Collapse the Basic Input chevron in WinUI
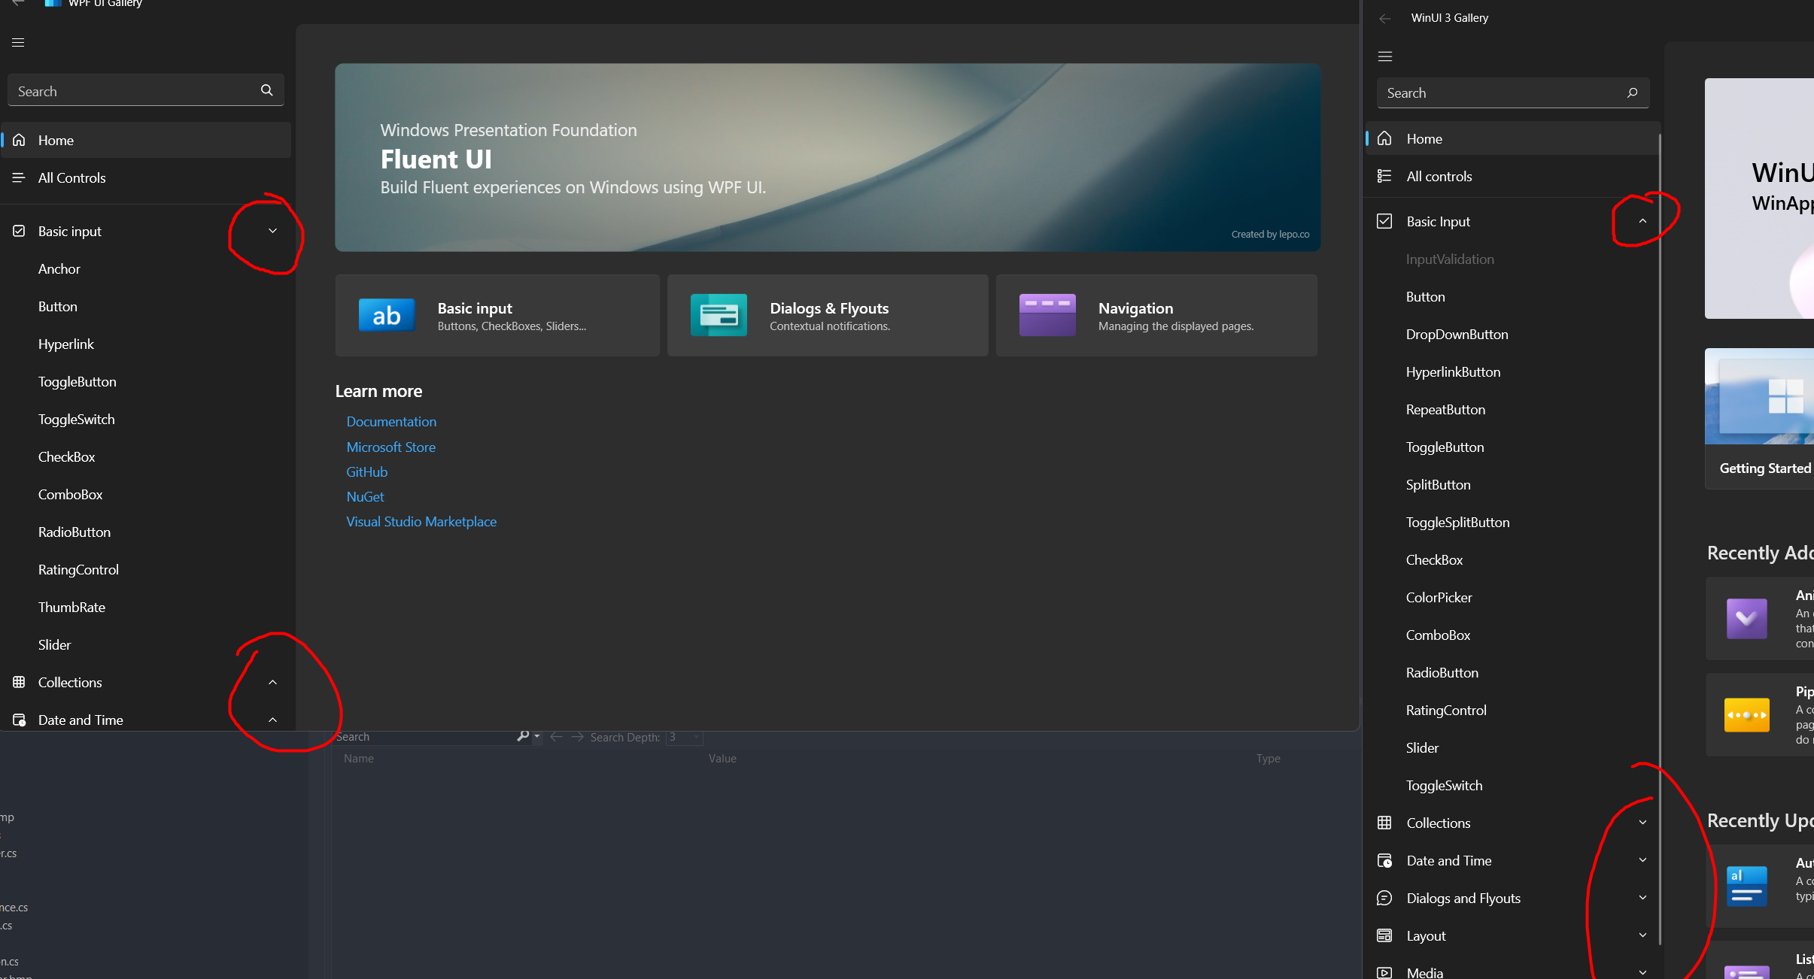Screen dimensions: 1814x979 (x=1642, y=221)
